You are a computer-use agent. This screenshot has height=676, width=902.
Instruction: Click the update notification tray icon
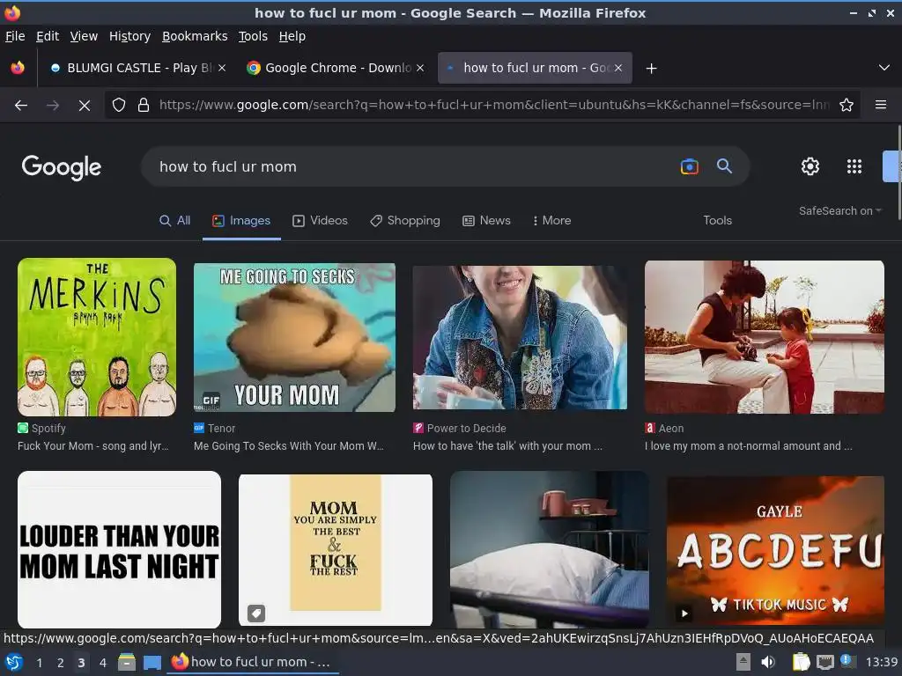[847, 661]
